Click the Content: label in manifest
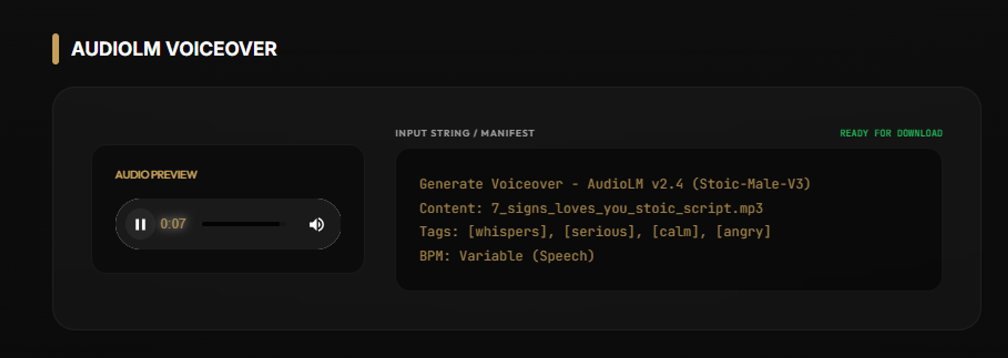This screenshot has height=358, width=1008. [x=451, y=208]
